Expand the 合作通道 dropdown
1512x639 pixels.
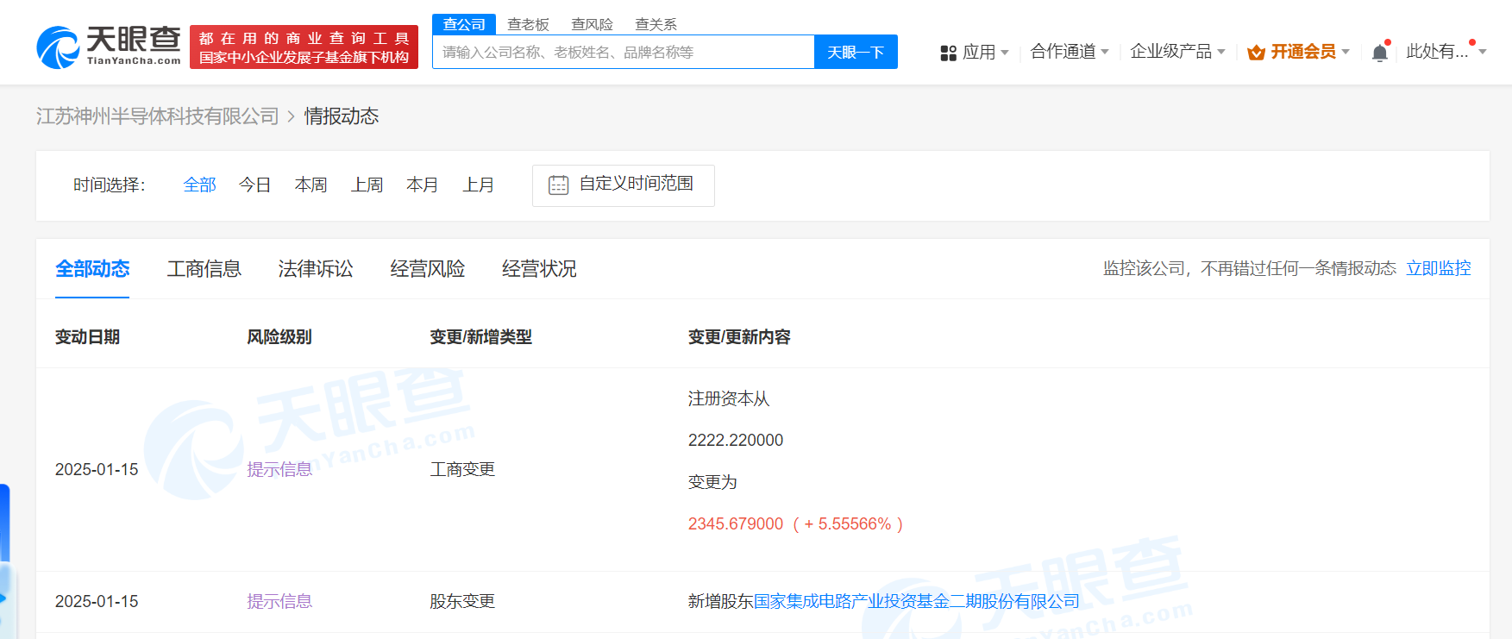1070,52
